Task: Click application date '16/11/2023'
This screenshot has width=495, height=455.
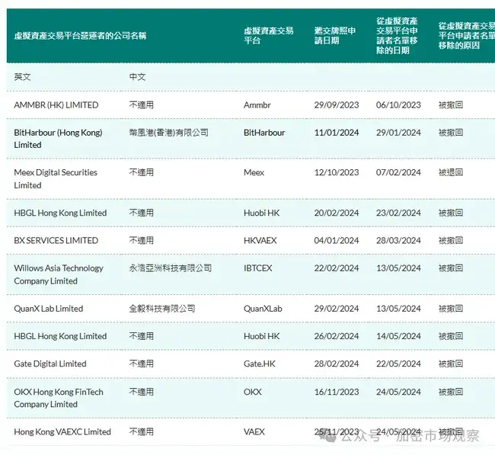Action: tap(337, 392)
